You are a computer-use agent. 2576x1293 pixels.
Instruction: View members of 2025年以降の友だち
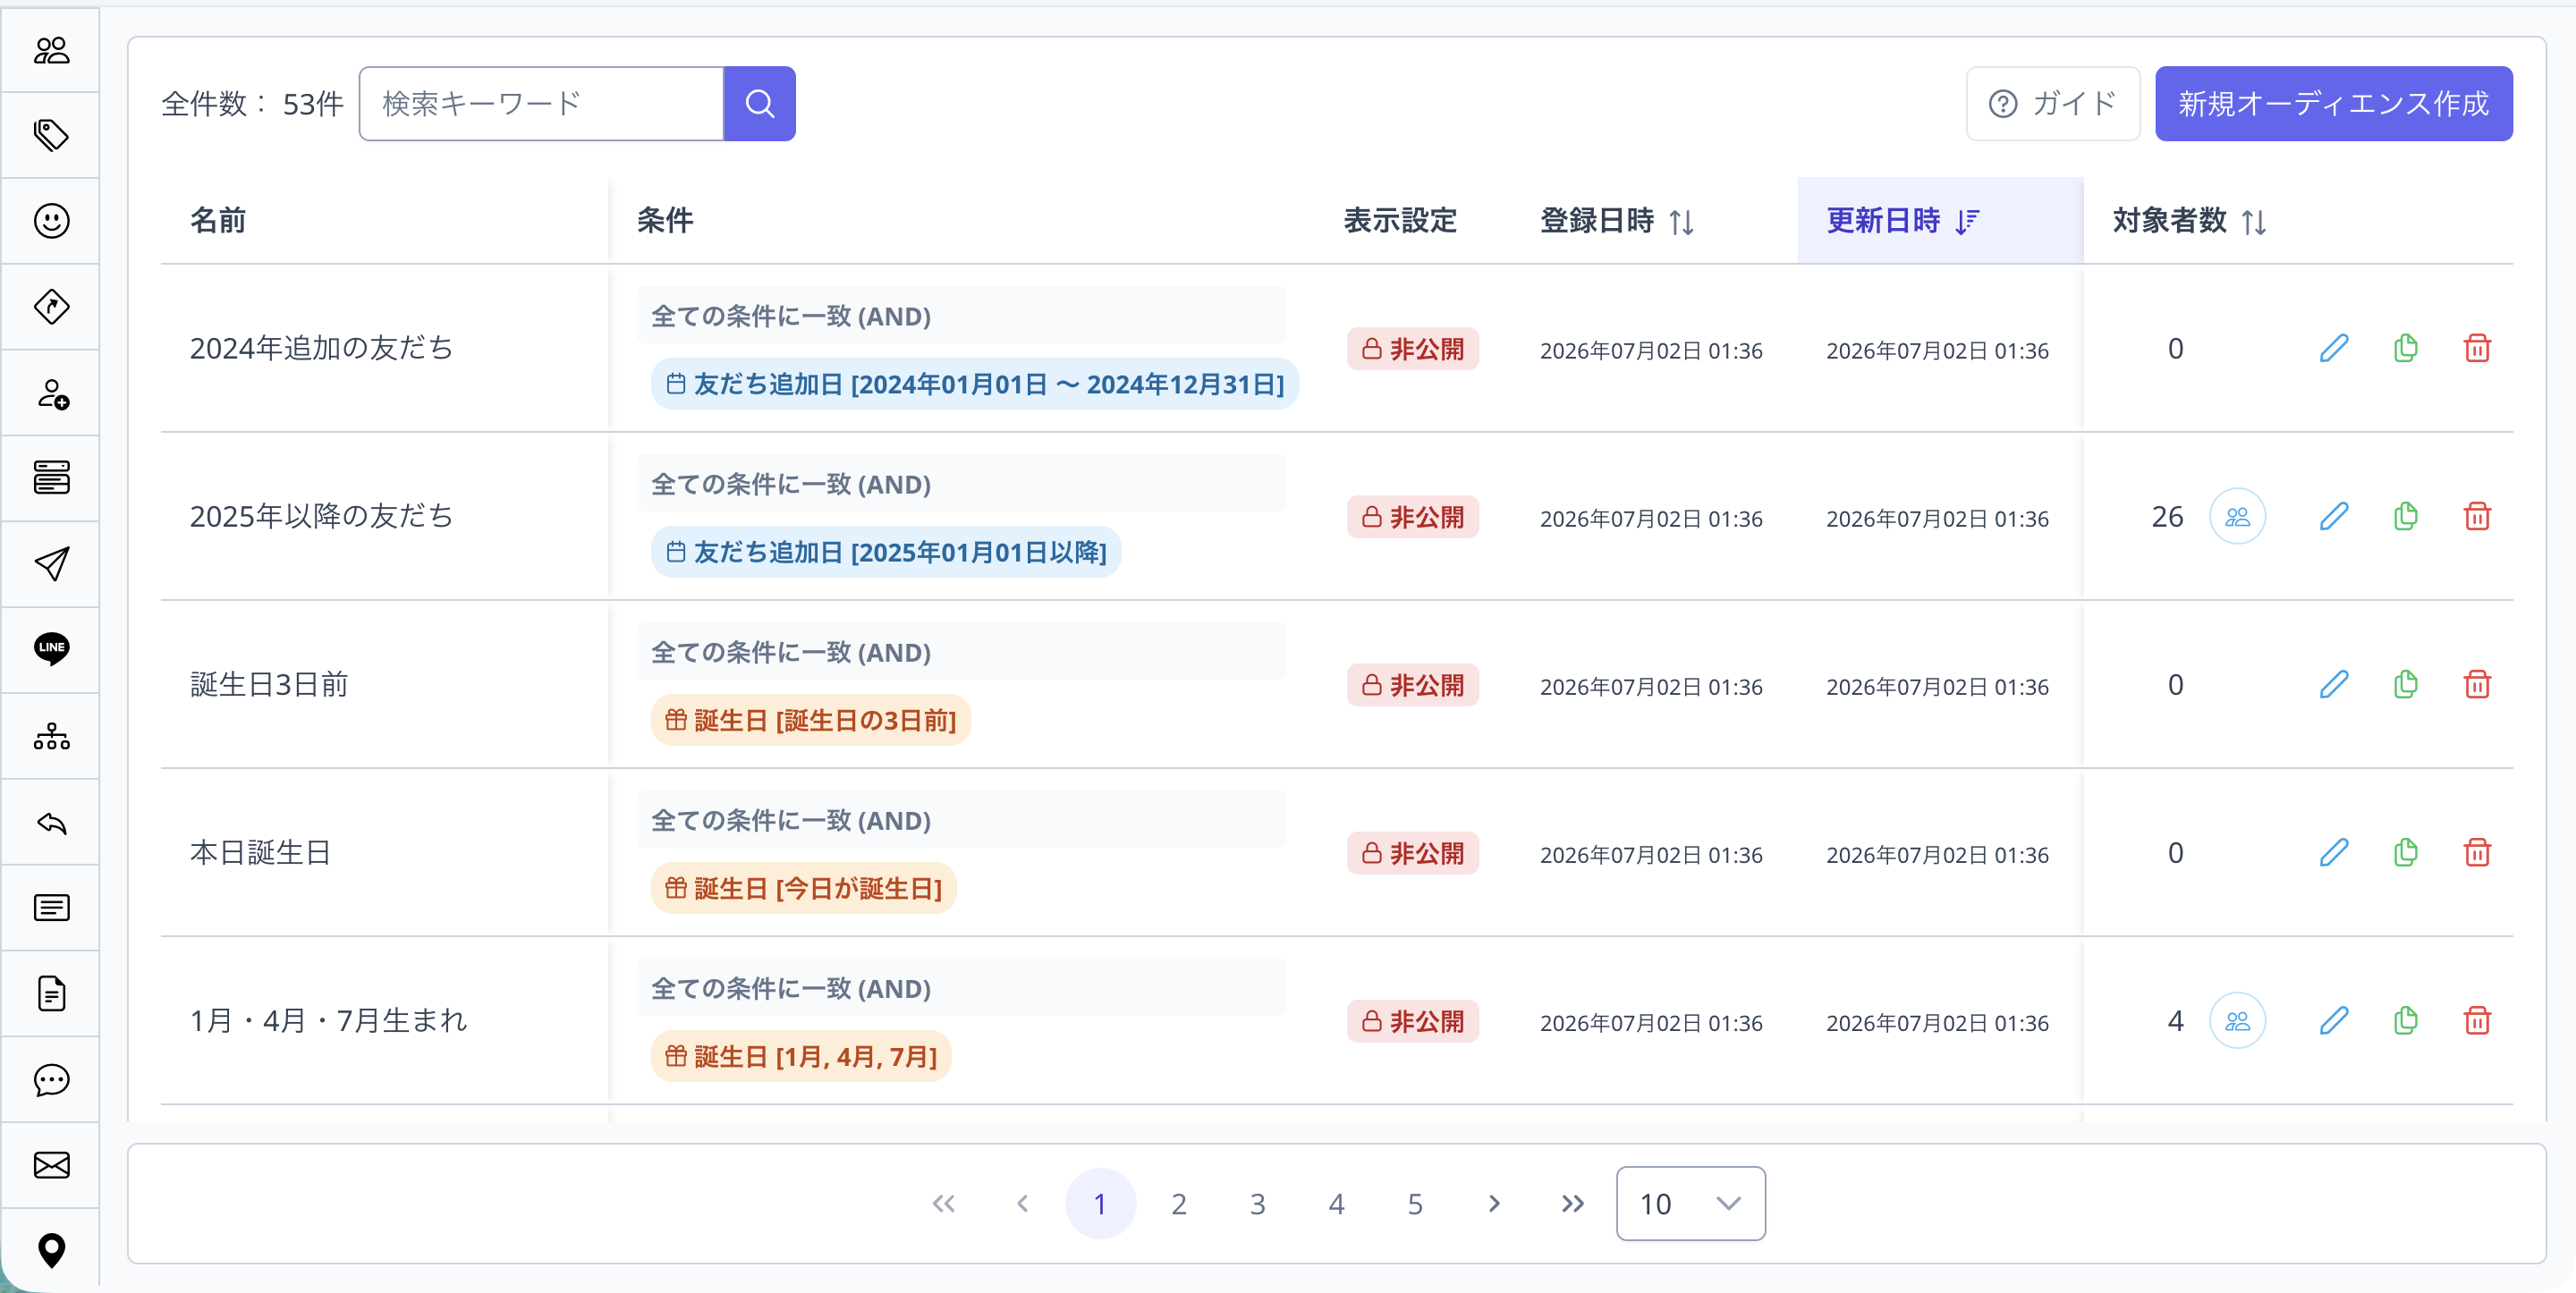coord(2237,516)
